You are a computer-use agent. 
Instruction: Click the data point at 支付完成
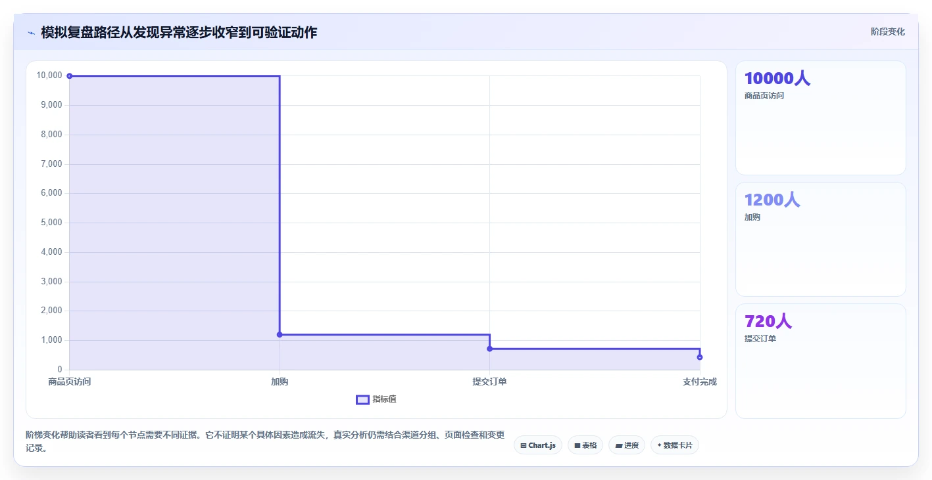click(x=700, y=357)
